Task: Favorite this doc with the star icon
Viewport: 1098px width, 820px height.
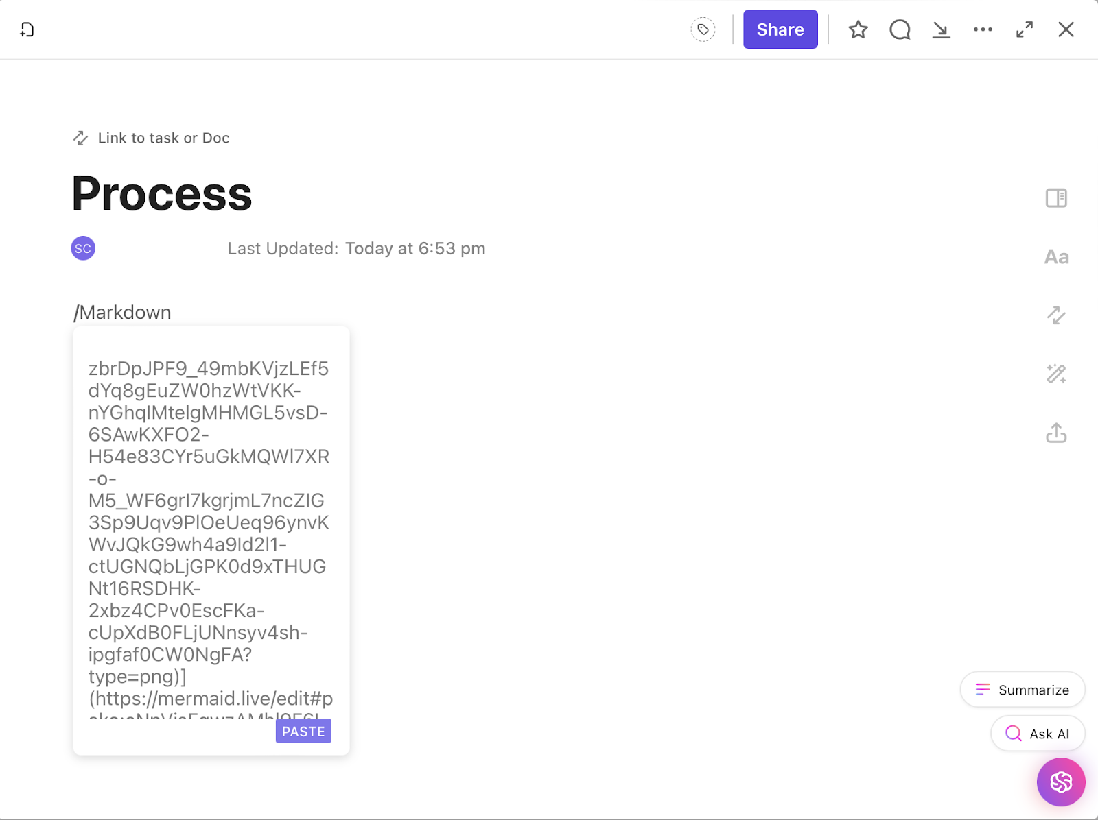Action: 858,29
